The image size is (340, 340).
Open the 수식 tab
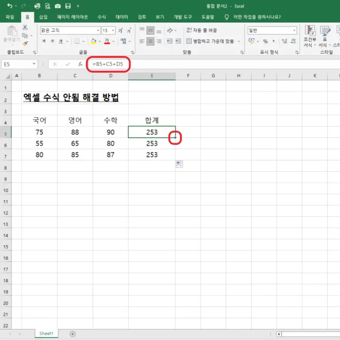tap(101, 17)
